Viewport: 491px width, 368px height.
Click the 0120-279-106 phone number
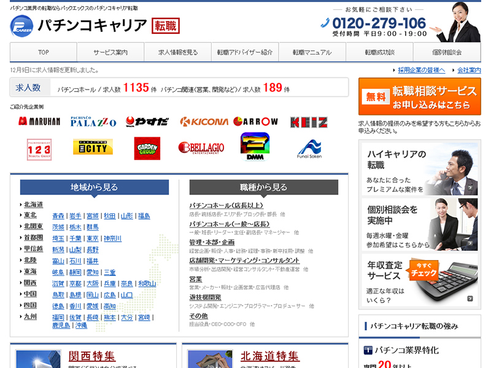(x=379, y=23)
